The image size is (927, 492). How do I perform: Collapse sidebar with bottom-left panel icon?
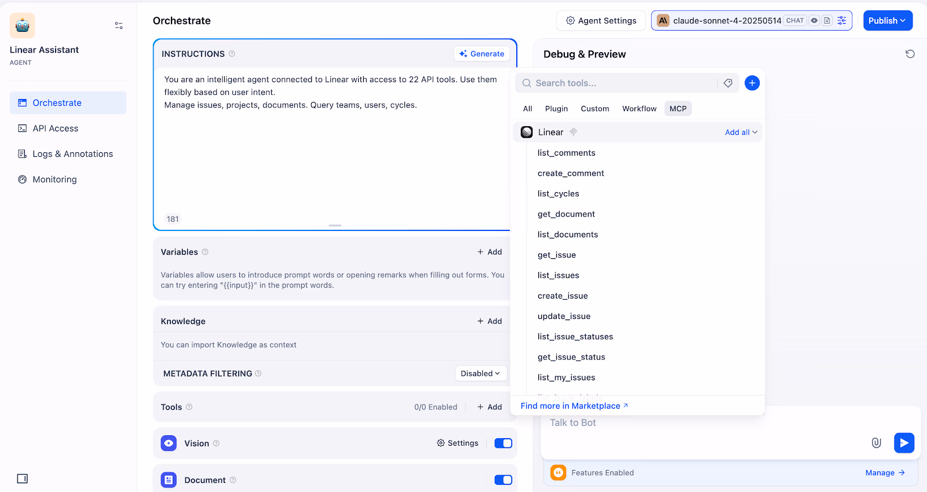point(23,479)
